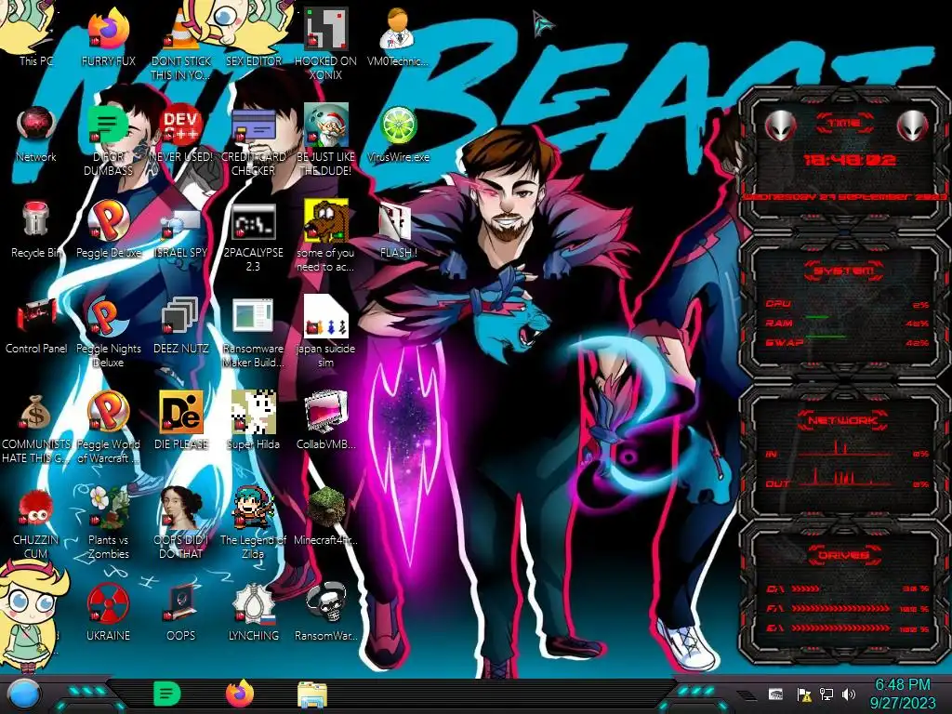Click the RAM usage meter

847,323
